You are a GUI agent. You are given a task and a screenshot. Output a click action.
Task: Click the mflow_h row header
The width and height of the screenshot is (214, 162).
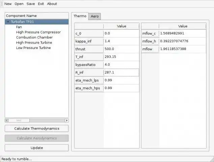click(x=150, y=41)
